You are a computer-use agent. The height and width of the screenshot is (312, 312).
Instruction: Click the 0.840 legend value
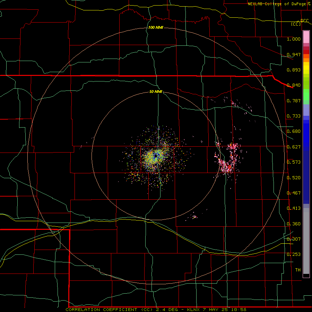(x=294, y=85)
